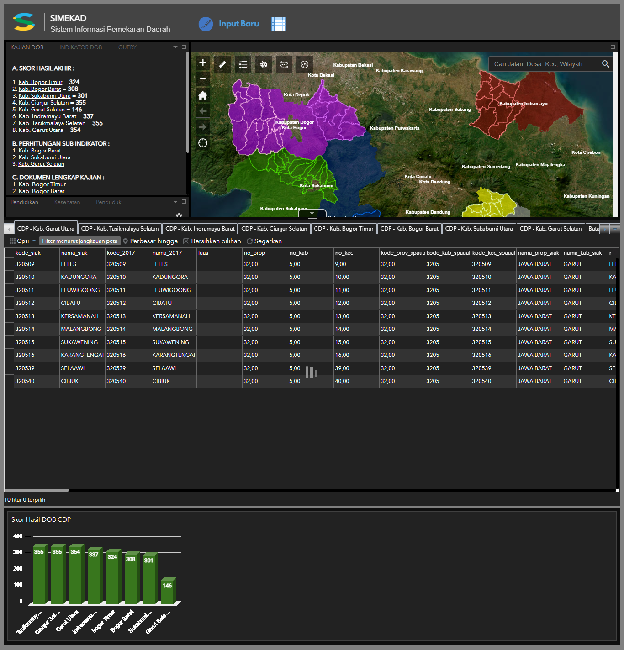Open the map legend list tool
The height and width of the screenshot is (650, 624).
243,64
